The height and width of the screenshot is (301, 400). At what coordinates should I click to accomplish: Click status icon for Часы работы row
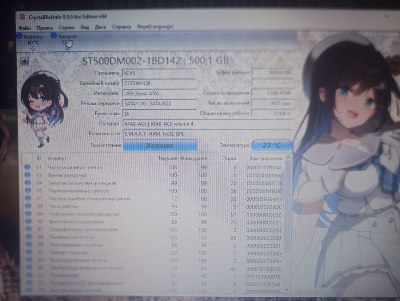(28, 206)
